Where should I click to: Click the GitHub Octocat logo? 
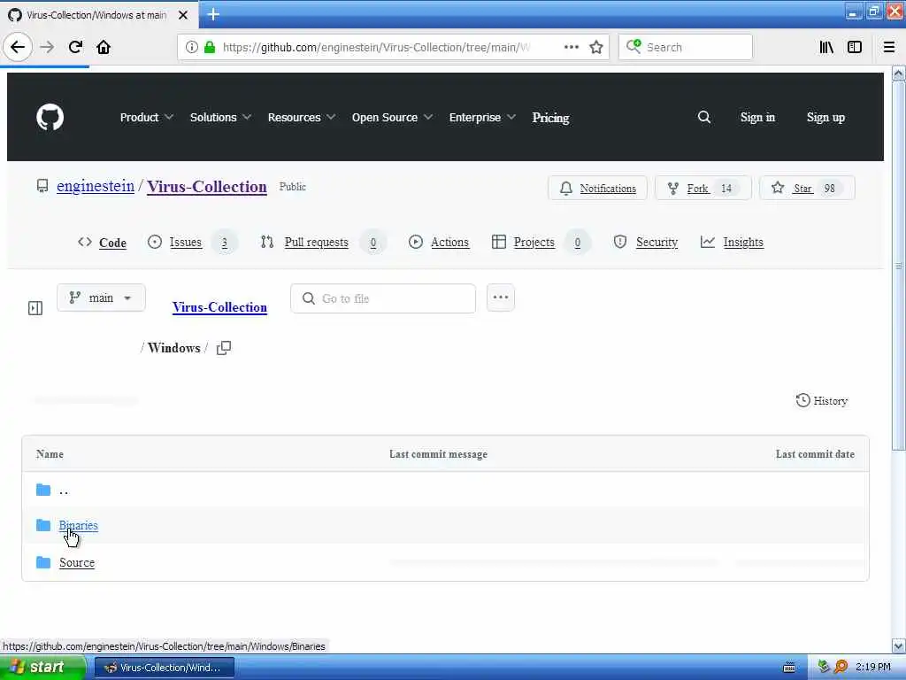(50, 118)
